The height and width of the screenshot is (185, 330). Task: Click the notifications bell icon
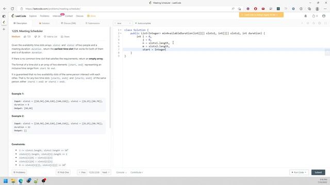pyautogui.click(x=306, y=16)
